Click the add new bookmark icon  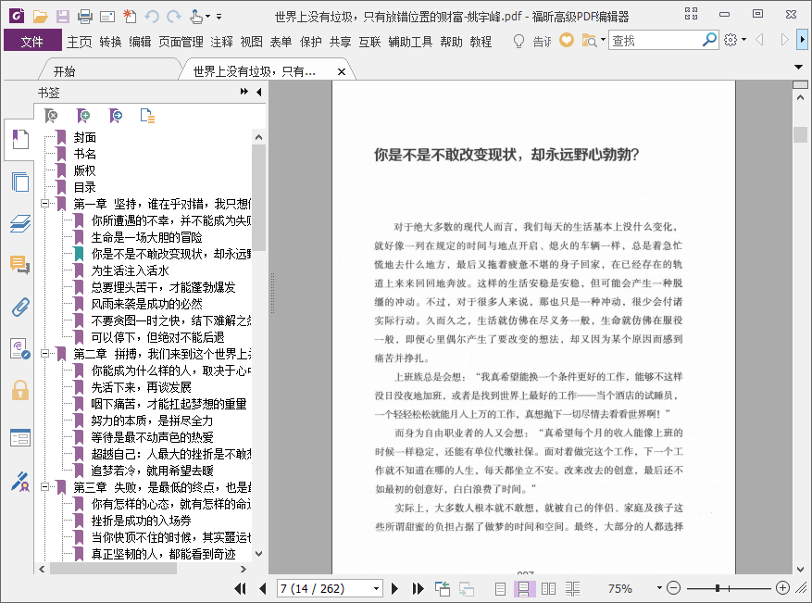[x=83, y=116]
